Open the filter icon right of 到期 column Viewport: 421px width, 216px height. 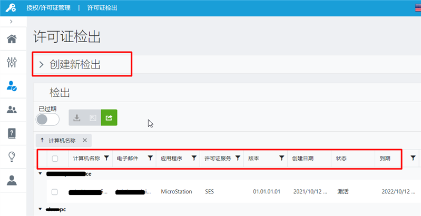(x=413, y=158)
